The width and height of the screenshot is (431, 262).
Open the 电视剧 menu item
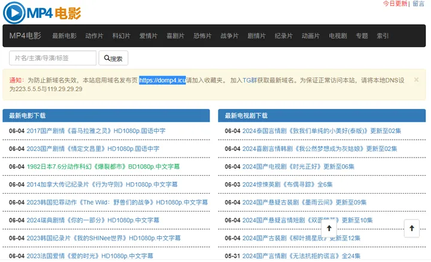pos(338,36)
